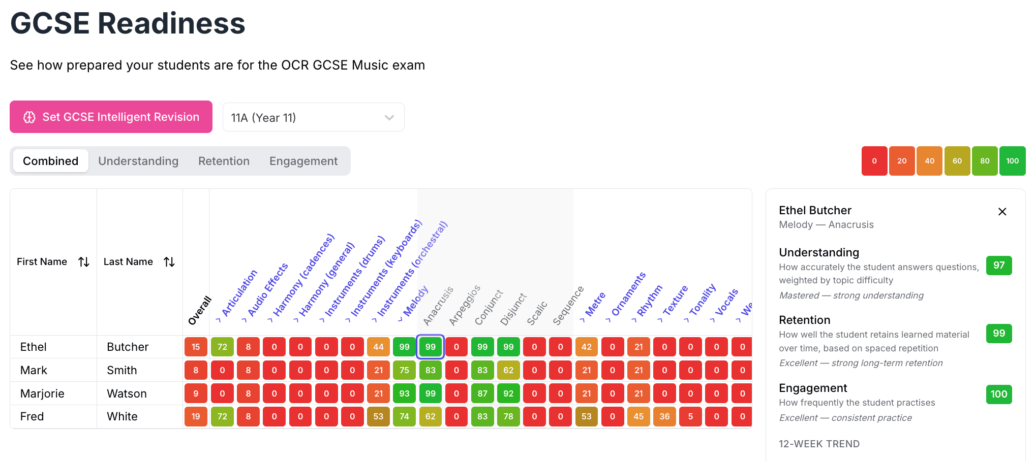Click the green 100 legend swatch
Image resolution: width=1035 pixels, height=461 pixels.
(x=1012, y=161)
